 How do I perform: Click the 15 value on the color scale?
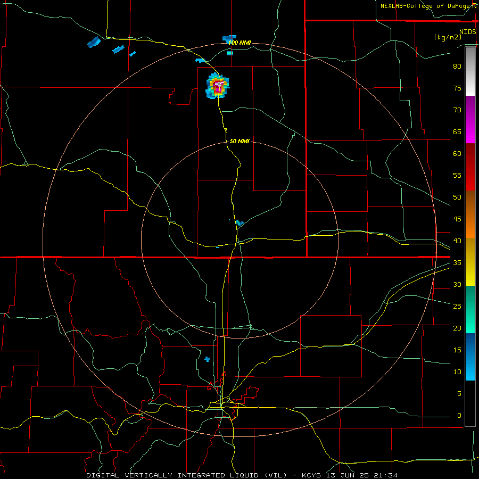click(457, 350)
